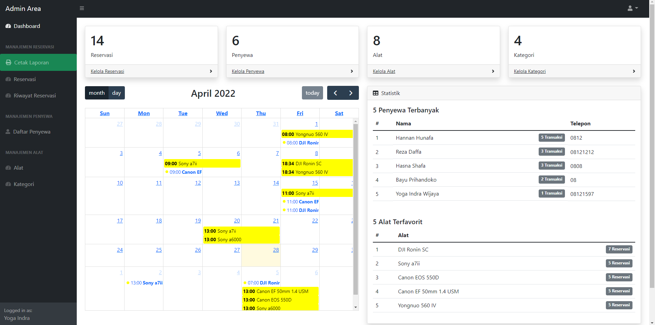The width and height of the screenshot is (655, 325).
Task: Click the Kelola Alat link
Action: pyautogui.click(x=384, y=71)
